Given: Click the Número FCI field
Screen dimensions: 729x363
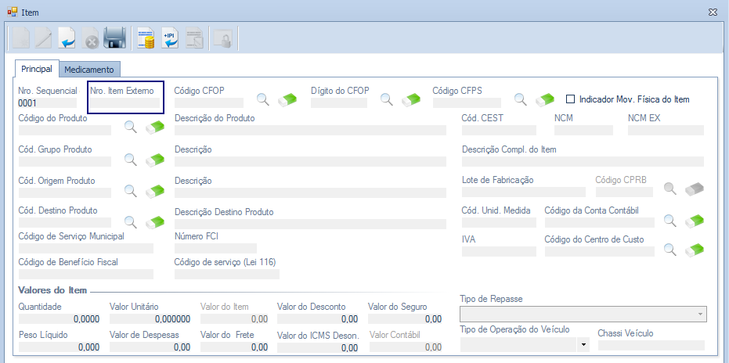Looking at the screenshot, I should click(216, 248).
